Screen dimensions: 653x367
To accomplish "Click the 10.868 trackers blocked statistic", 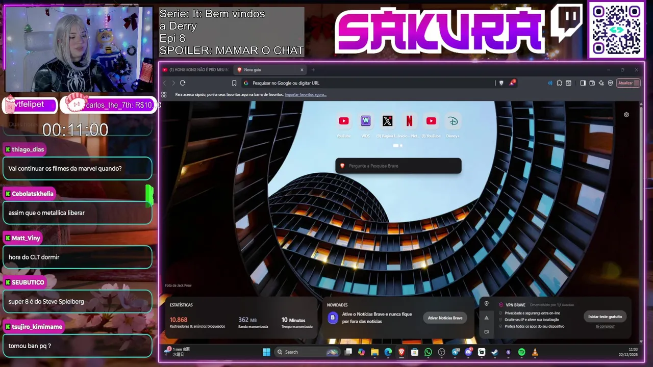I will [179, 320].
